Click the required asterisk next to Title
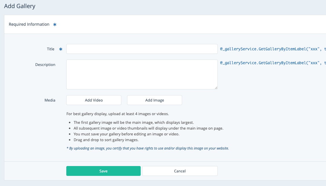 (61, 49)
